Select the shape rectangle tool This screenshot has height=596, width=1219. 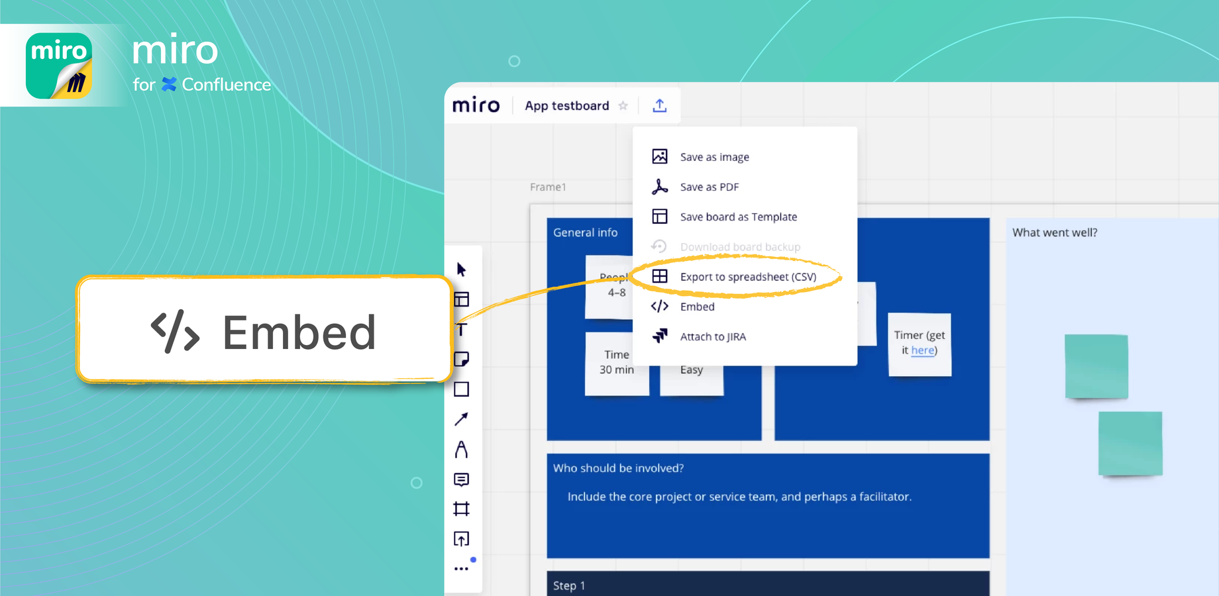(462, 389)
